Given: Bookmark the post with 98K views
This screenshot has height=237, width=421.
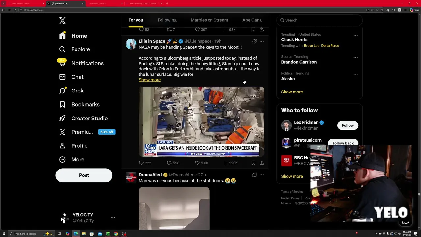Looking at the screenshot, I should (x=253, y=29).
